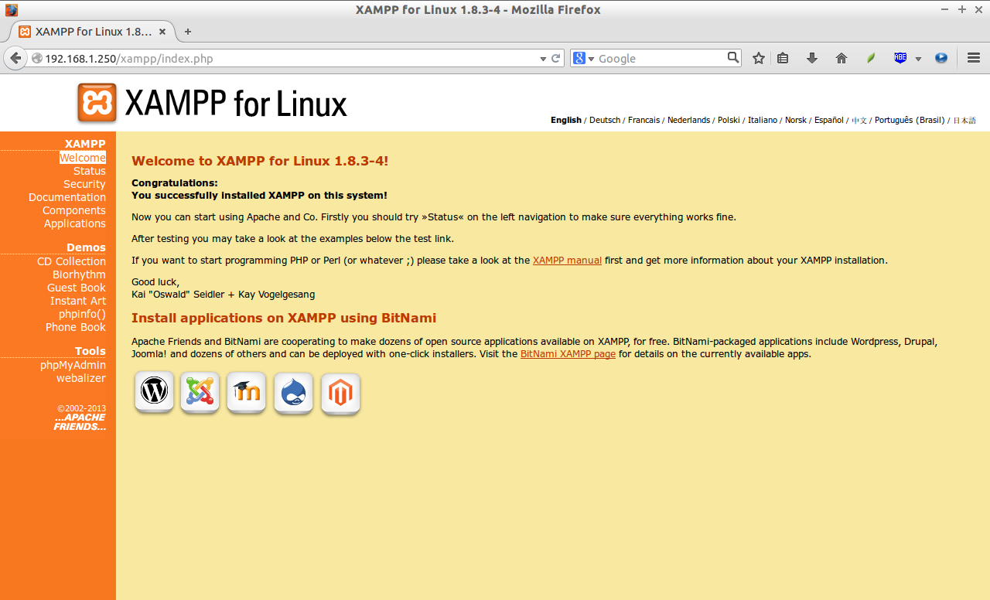Open the Moodle BitNami installer icon

[x=247, y=393]
